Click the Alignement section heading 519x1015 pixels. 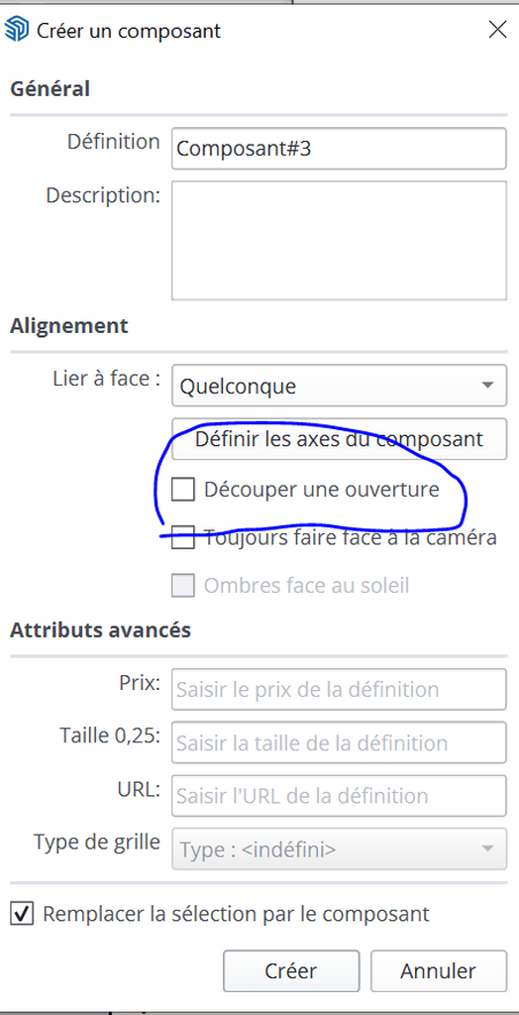click(69, 325)
